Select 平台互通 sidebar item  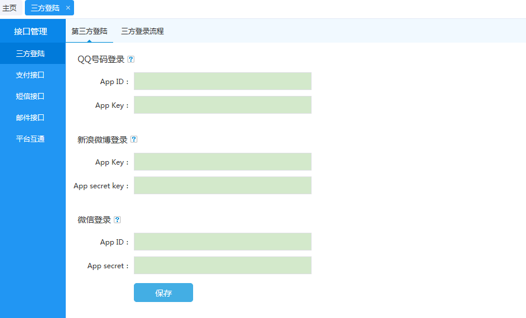30,139
